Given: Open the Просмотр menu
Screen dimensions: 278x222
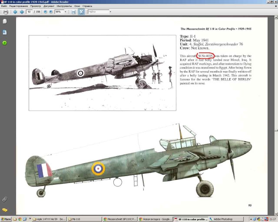Looking at the screenshot, I should [x=35, y=6].
